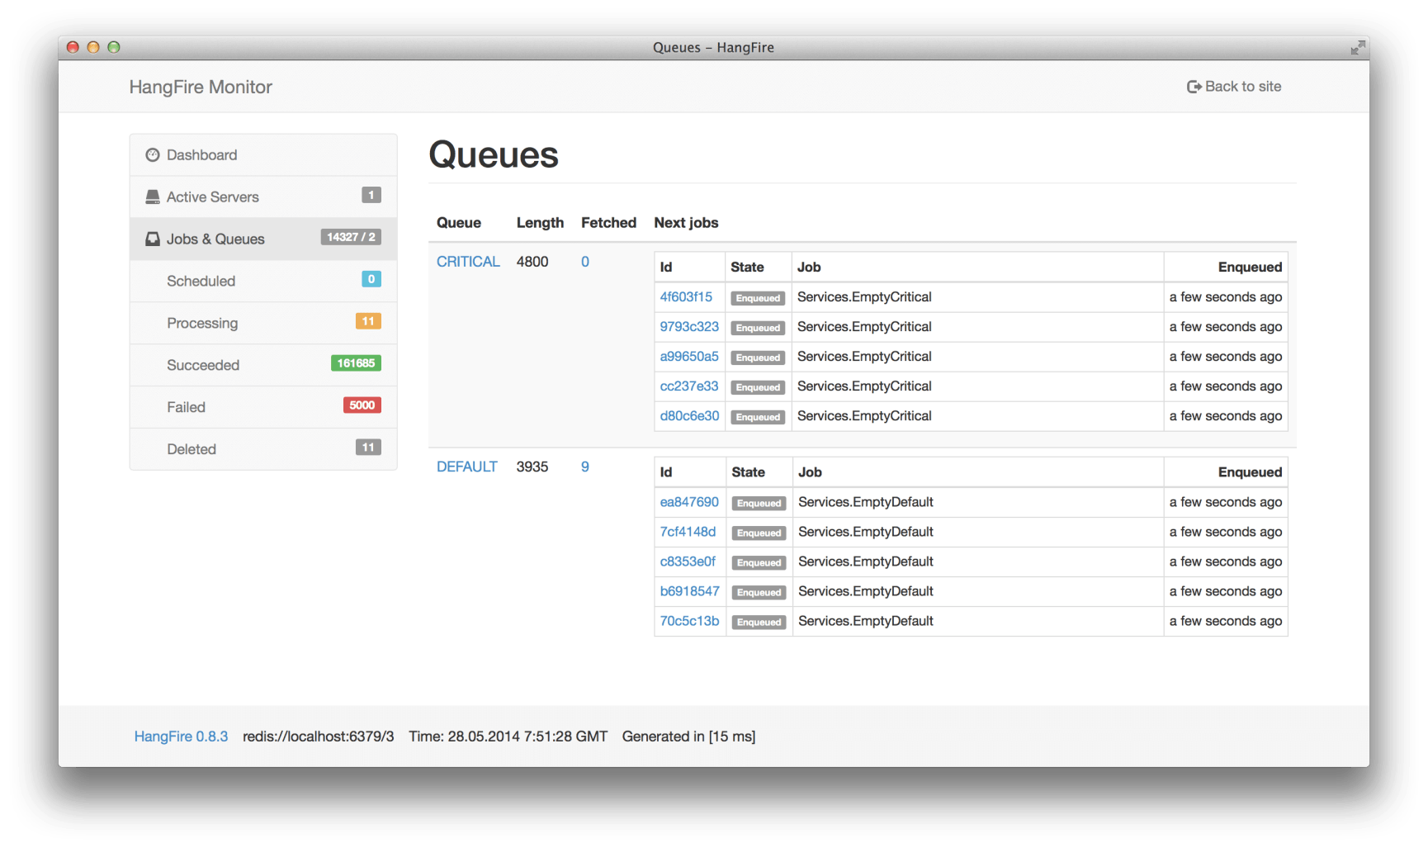1428x848 pixels.
Task: Toggle fullscreen via window corner arrows
Action: coord(1358,48)
